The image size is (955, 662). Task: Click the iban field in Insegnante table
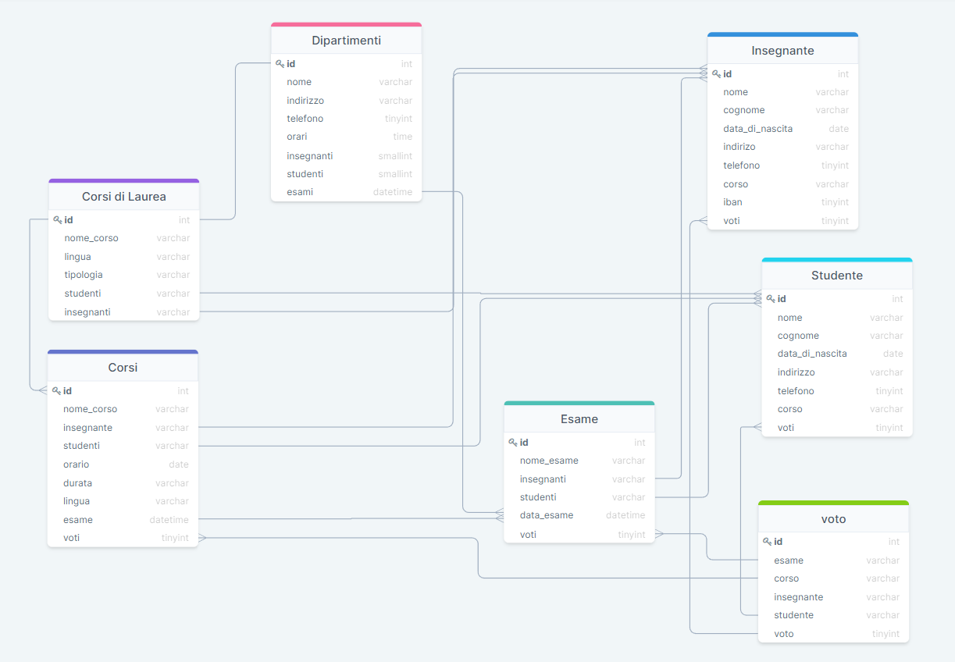[x=732, y=201]
